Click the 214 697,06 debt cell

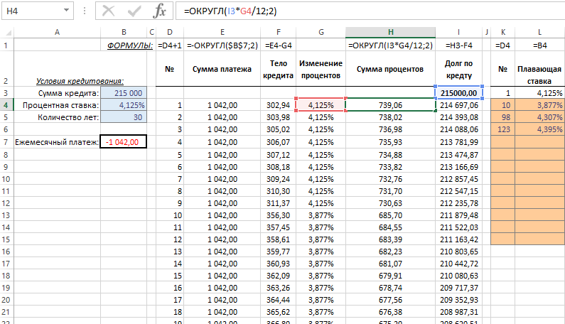tap(458, 105)
